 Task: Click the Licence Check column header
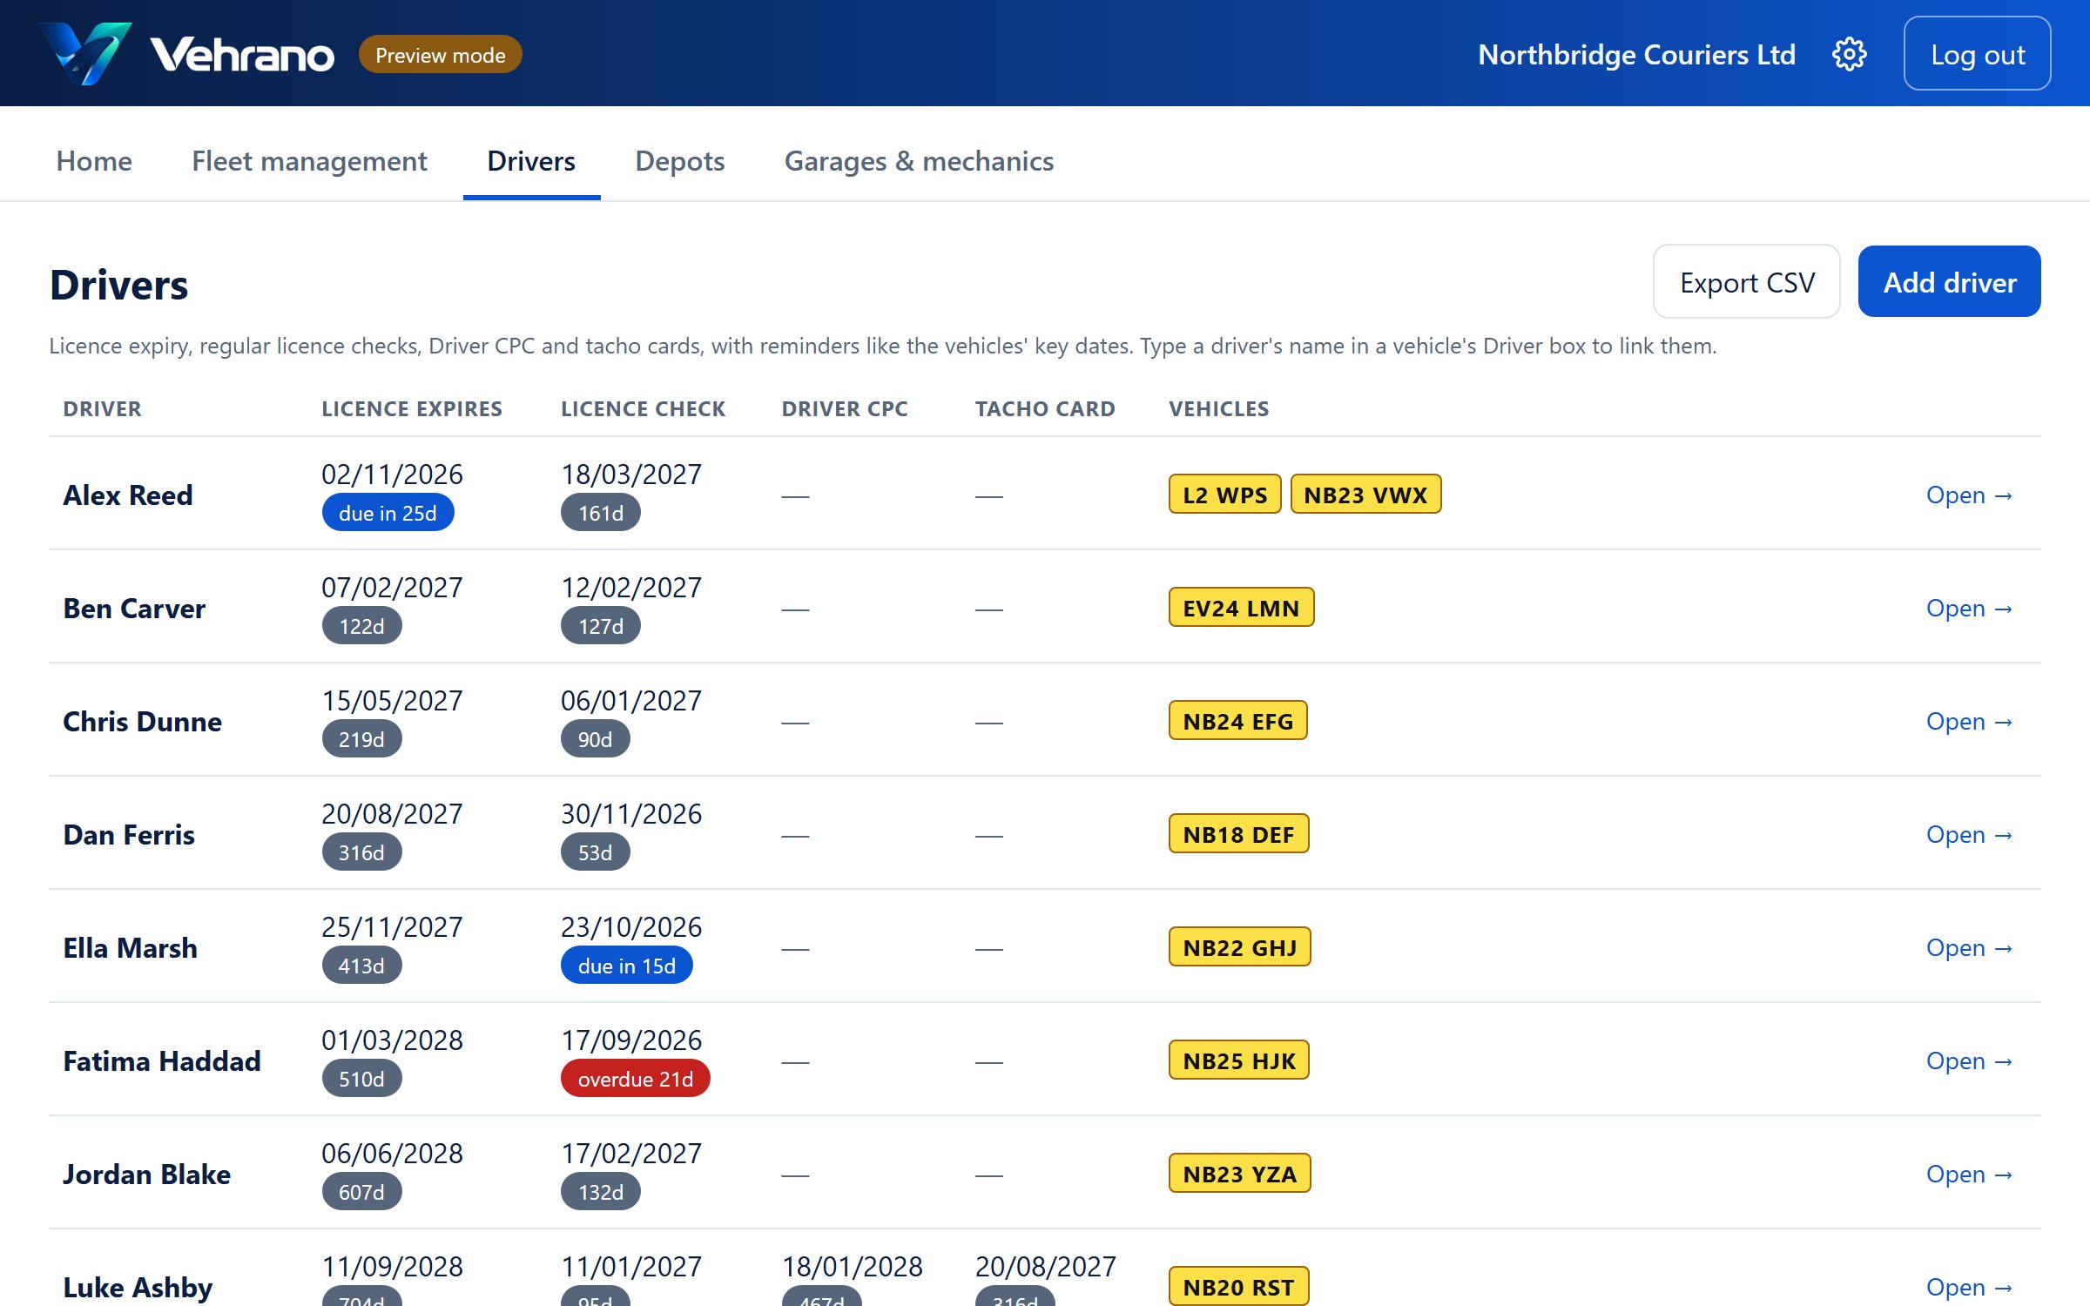coord(643,408)
